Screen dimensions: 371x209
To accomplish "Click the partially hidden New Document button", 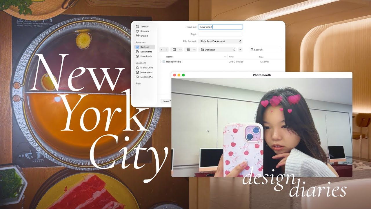I will pos(166,101).
